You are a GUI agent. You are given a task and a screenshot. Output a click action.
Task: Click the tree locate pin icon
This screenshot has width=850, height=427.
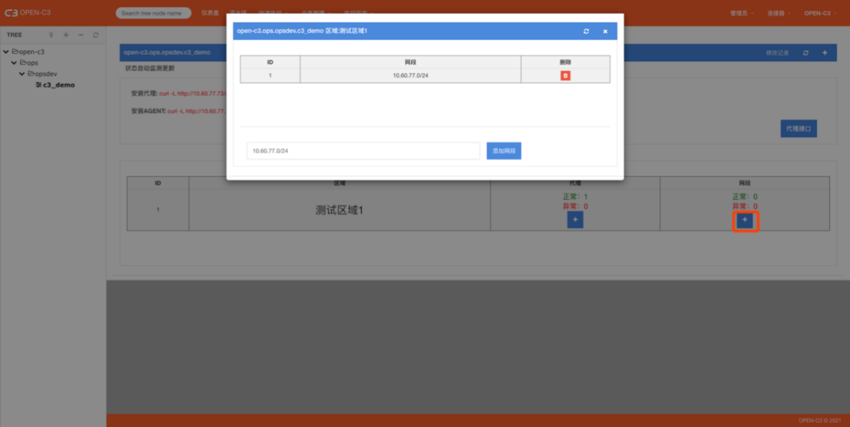point(51,35)
